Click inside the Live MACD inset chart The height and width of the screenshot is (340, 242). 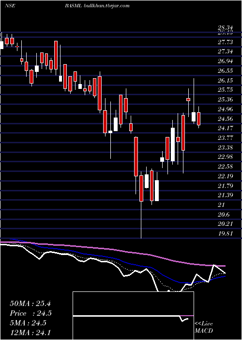pos(133,316)
